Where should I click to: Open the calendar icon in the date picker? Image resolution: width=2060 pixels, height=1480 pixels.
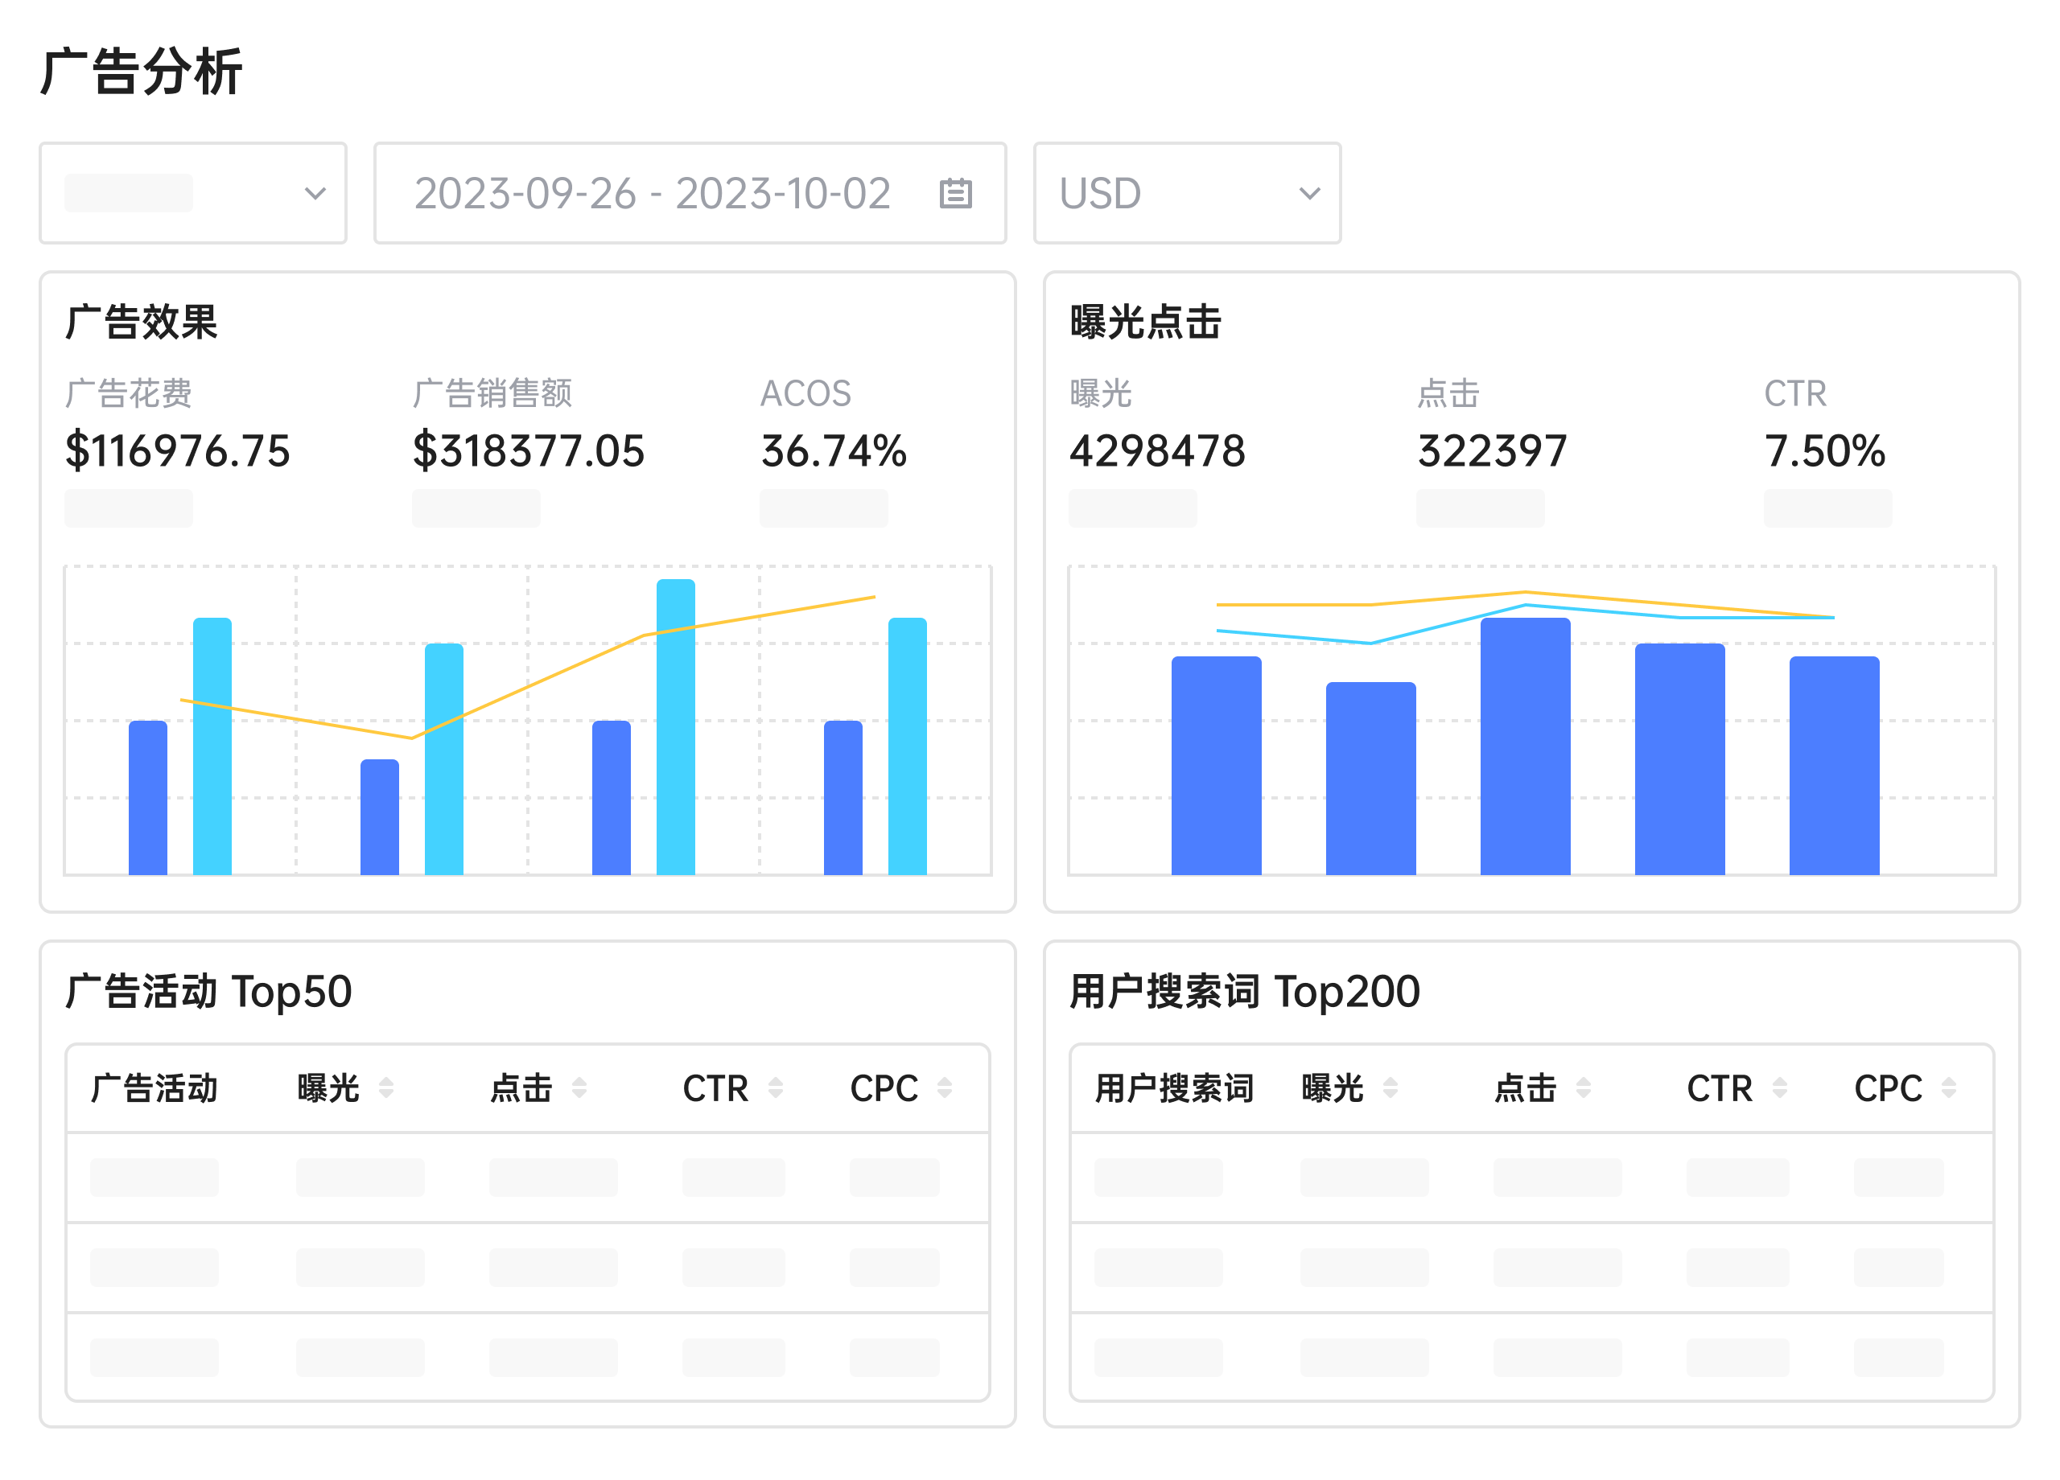click(x=958, y=192)
